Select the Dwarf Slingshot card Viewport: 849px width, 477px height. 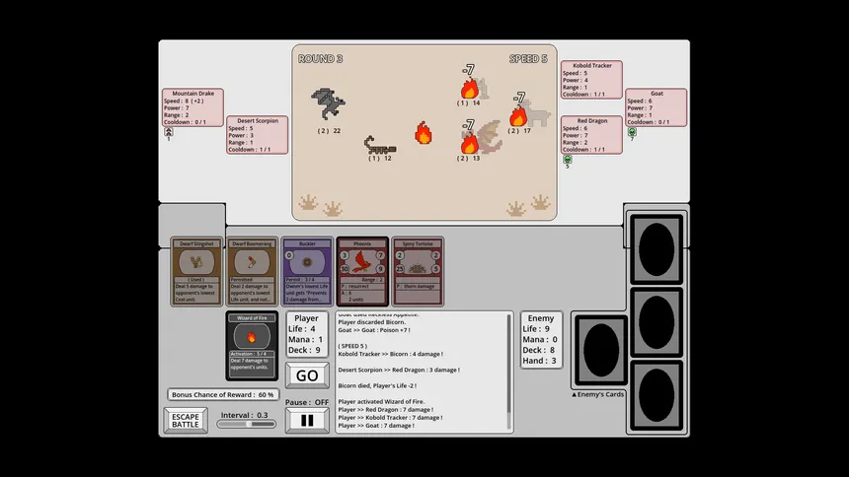(x=196, y=271)
